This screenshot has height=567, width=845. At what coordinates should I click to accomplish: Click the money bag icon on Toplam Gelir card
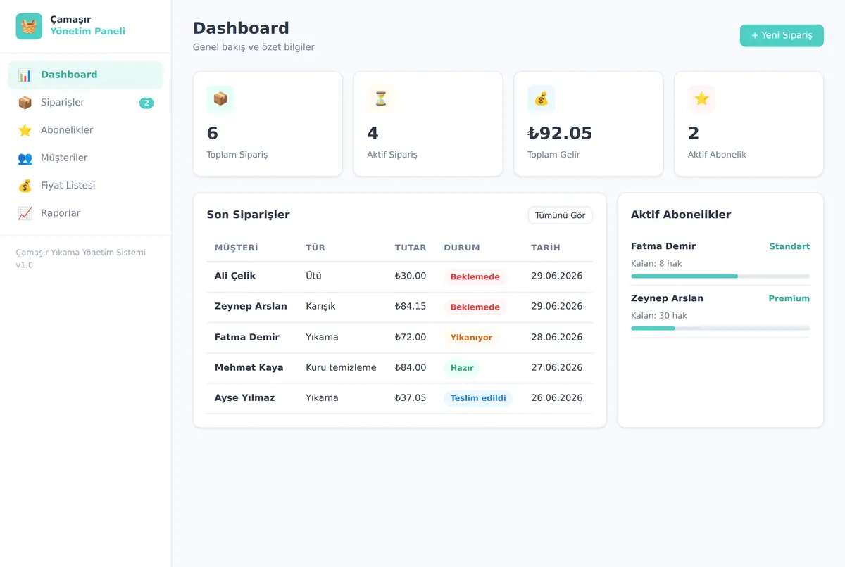[x=542, y=99]
